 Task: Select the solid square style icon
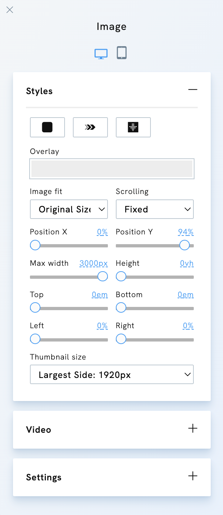click(x=47, y=127)
